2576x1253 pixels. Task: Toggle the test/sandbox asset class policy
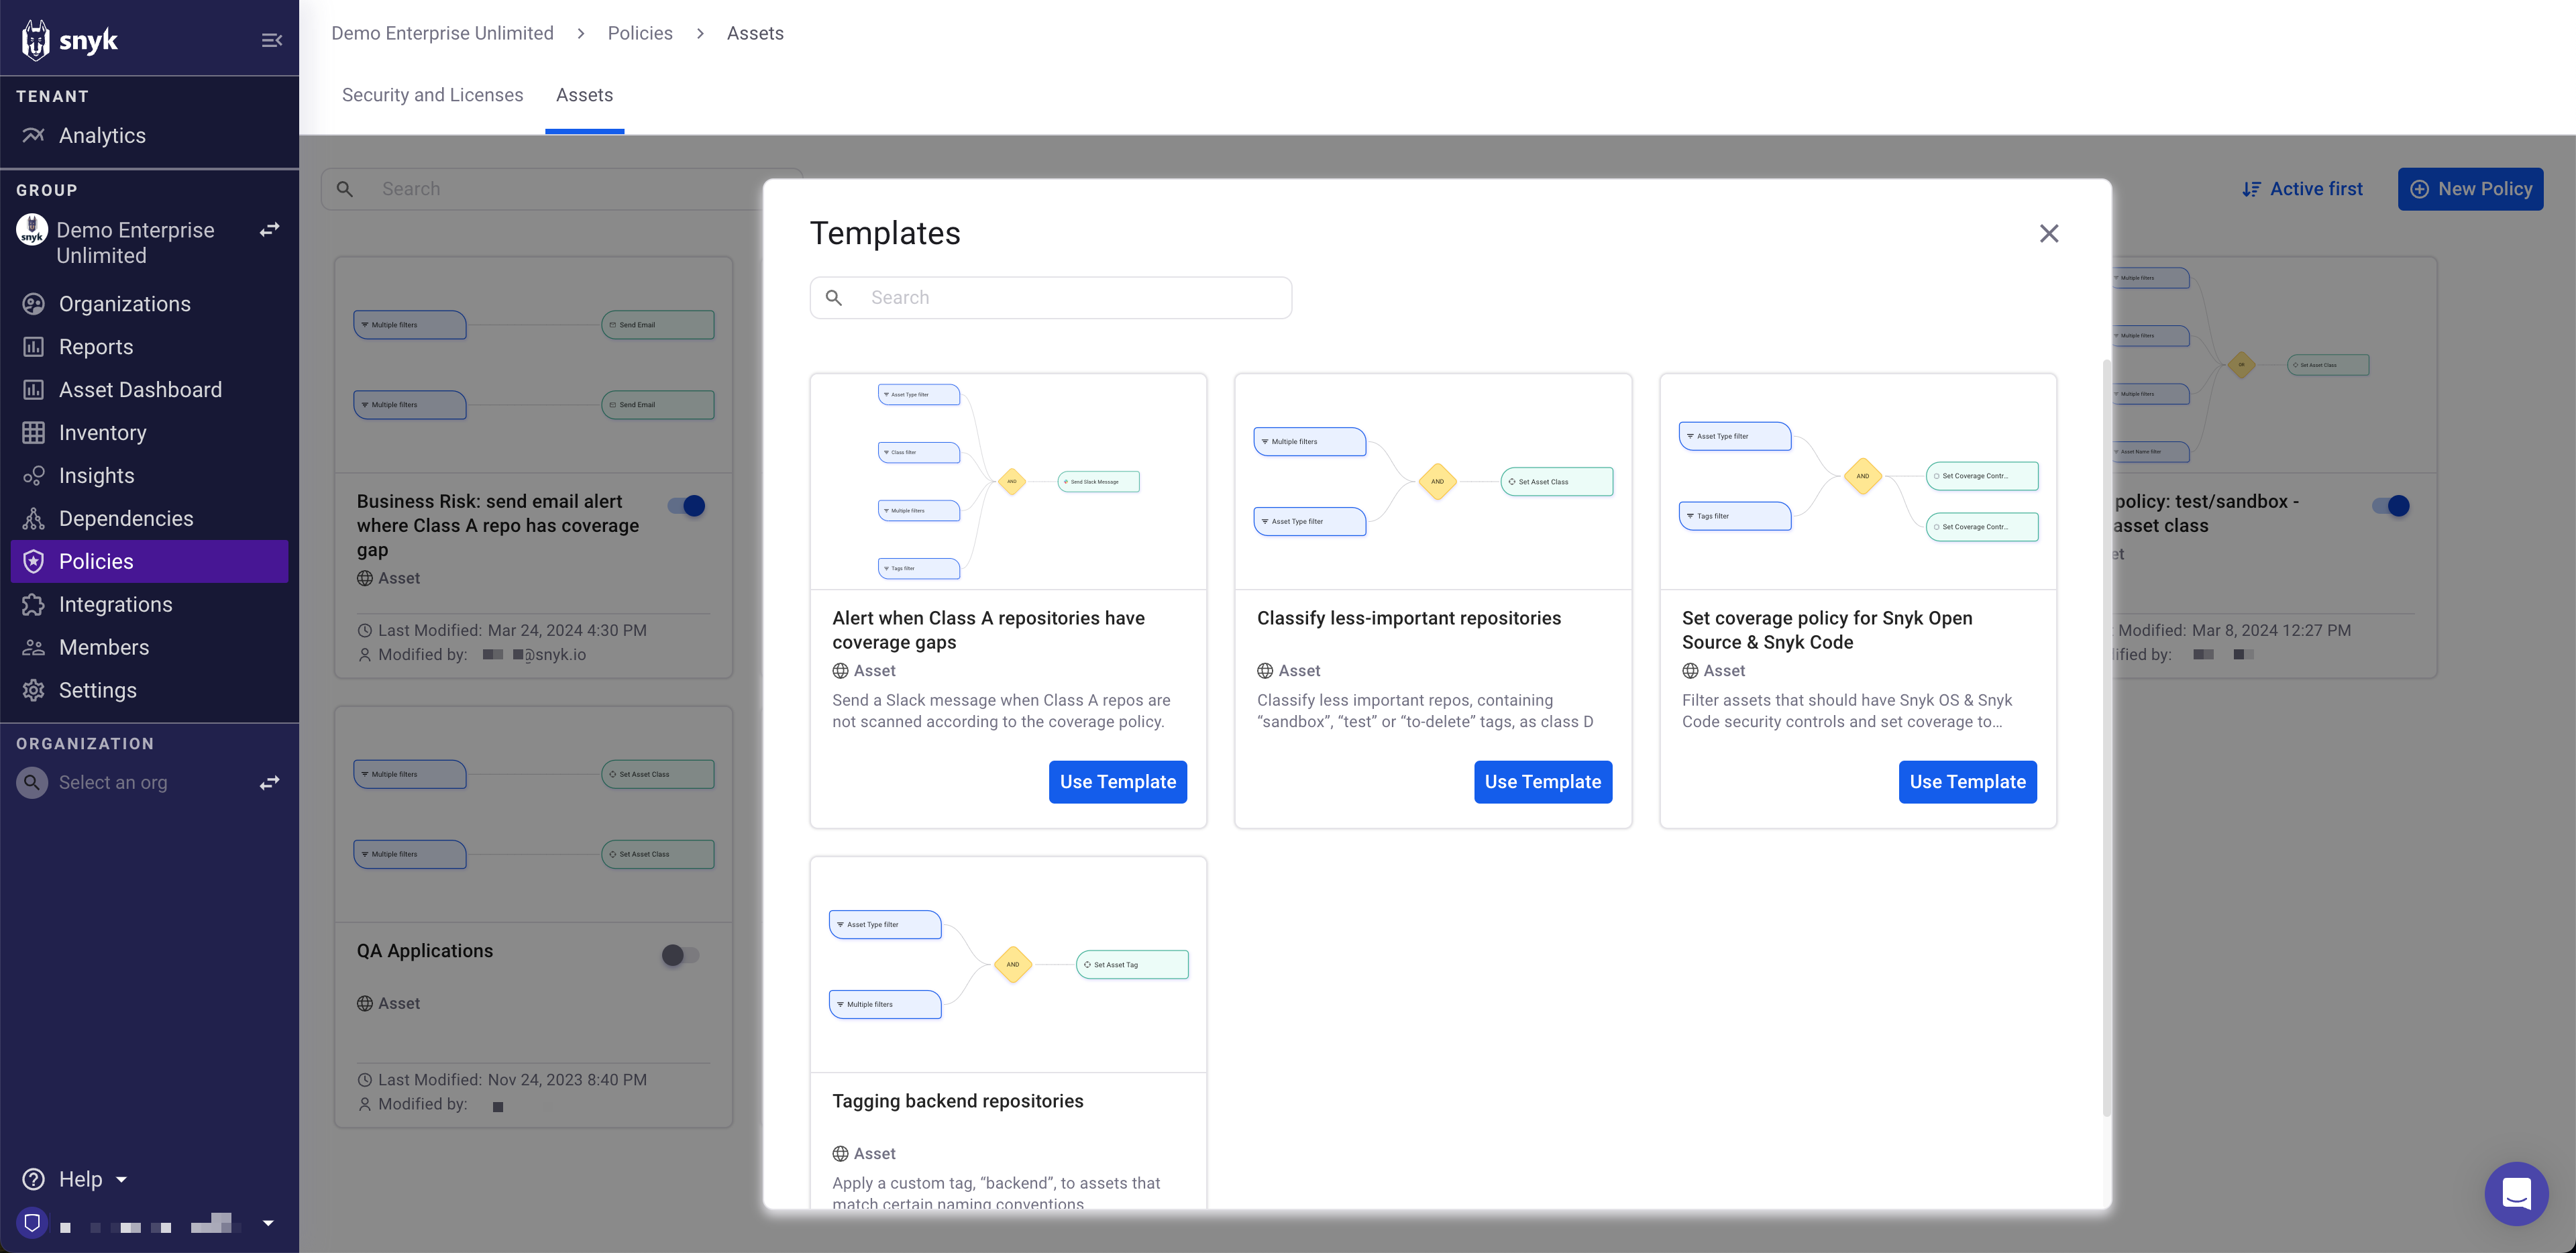2391,506
